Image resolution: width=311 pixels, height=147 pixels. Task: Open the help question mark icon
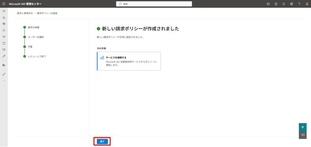coord(299,4)
